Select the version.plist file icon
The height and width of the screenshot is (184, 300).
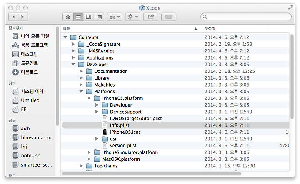(105, 145)
